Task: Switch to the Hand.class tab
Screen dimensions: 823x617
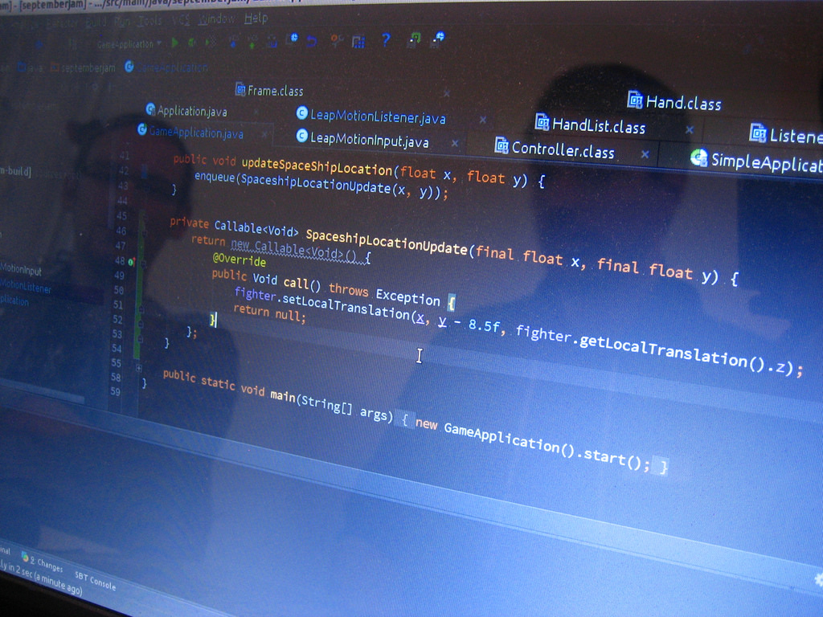Action: coord(674,101)
